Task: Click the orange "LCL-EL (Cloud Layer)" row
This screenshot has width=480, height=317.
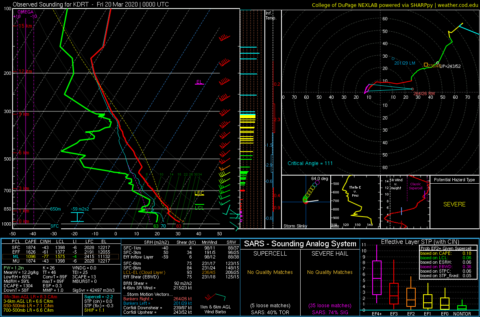Action: point(180,272)
